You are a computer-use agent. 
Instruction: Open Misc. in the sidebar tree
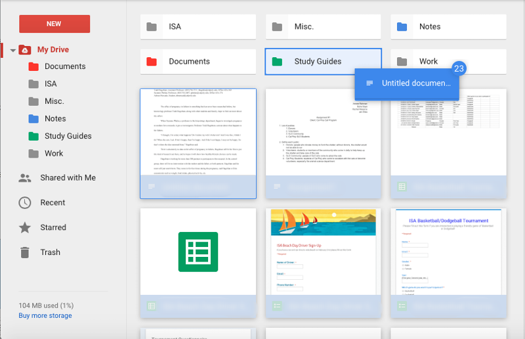click(x=54, y=101)
